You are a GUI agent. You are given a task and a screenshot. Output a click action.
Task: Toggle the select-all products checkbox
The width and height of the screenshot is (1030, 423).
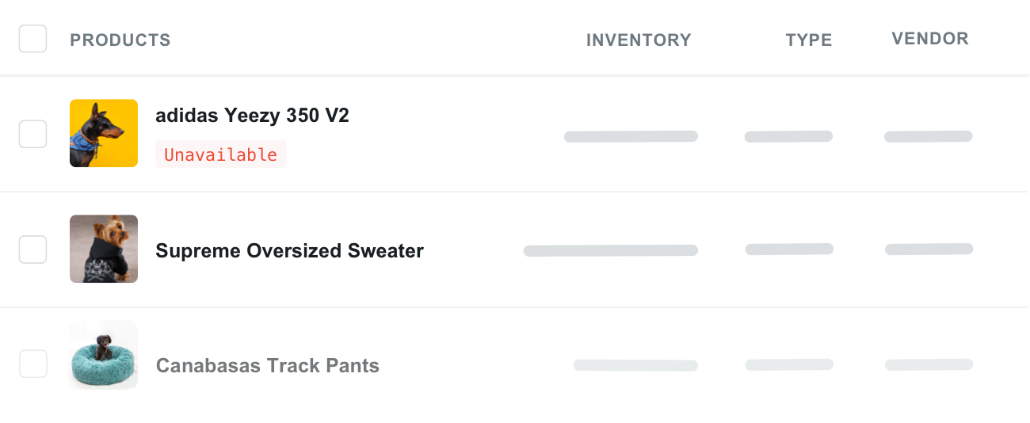pyautogui.click(x=32, y=39)
